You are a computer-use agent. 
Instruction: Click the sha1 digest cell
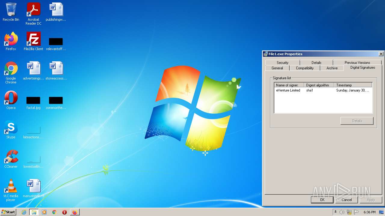[310, 90]
